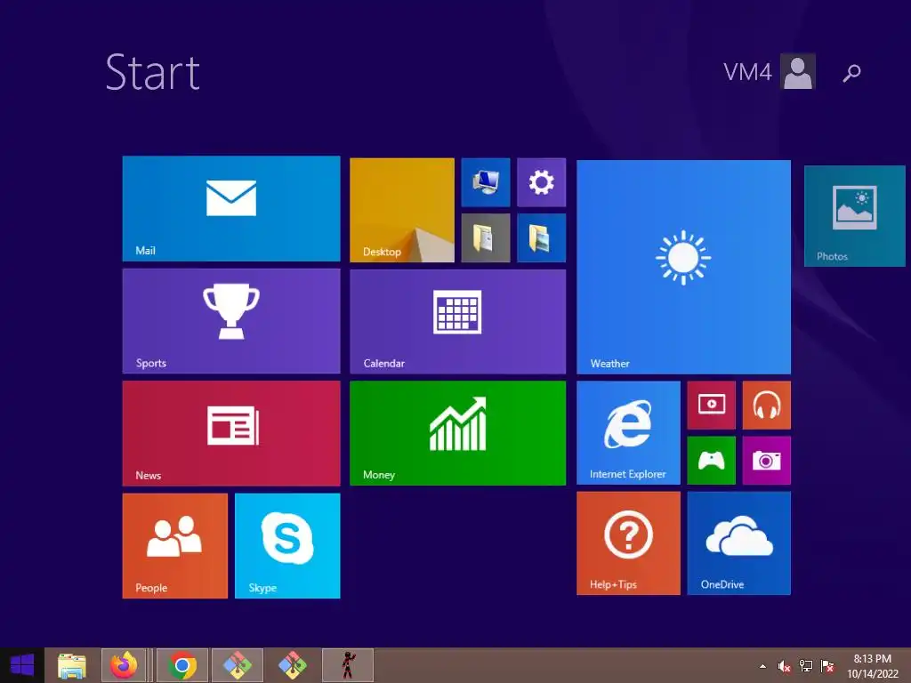Open the This PC small tile

(486, 182)
